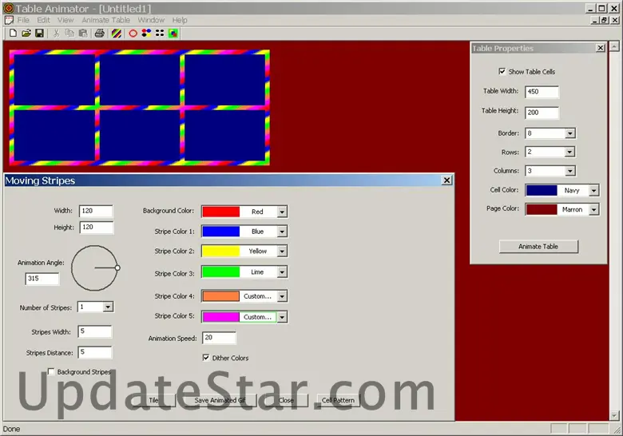Screen dimensions: 623x436
Task: Click the New document toolbar icon
Action: coord(13,34)
